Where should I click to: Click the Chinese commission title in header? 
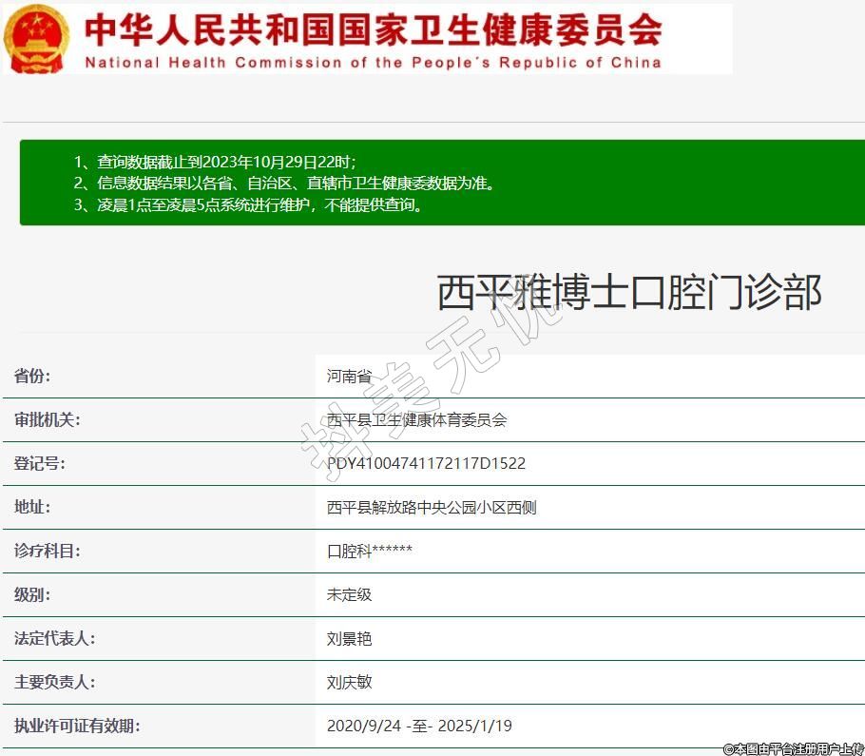pyautogui.click(x=373, y=29)
